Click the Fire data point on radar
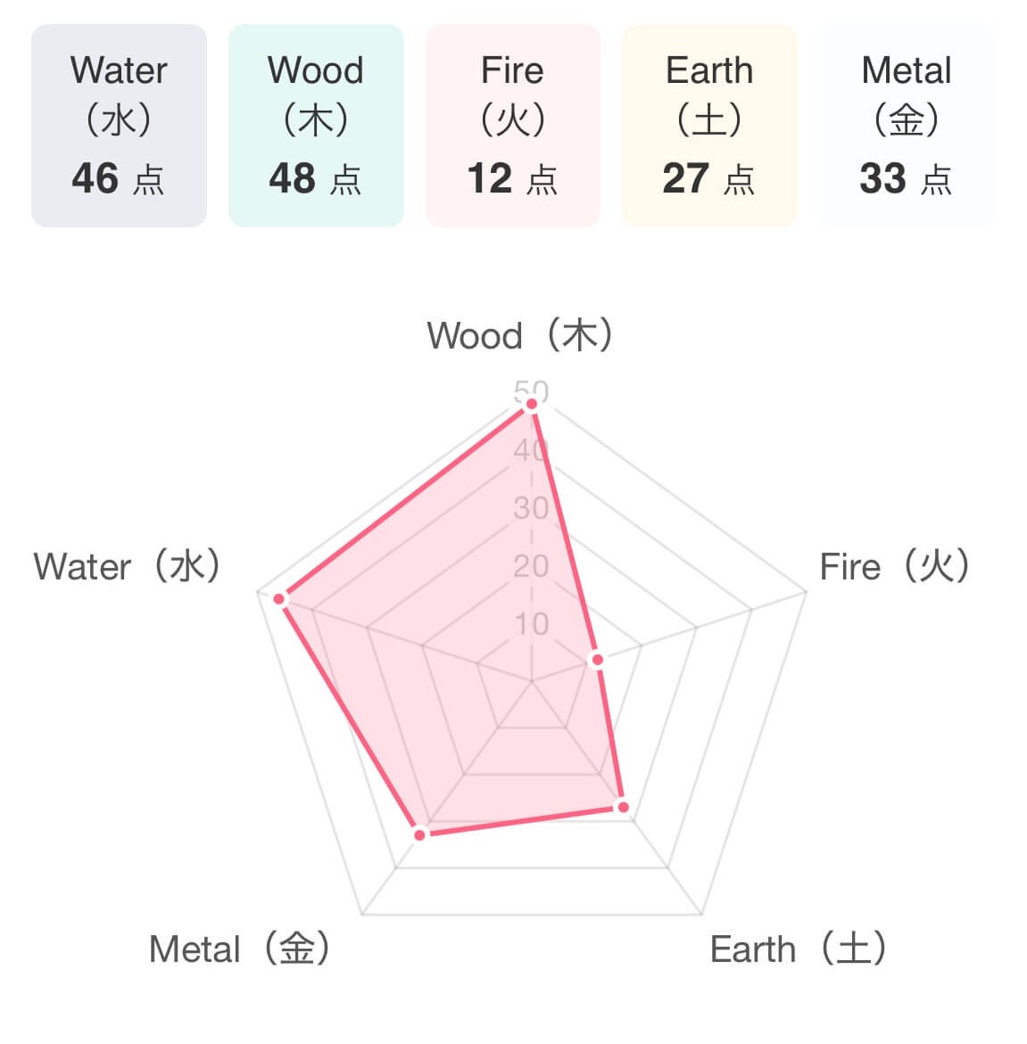This screenshot has height=1044, width=1027. [598, 660]
